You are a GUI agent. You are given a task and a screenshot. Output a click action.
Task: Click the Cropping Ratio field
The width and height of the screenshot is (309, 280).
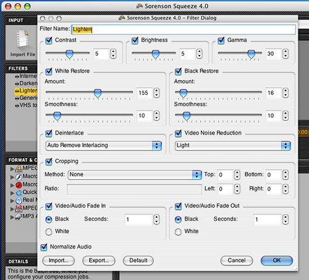tap(134, 189)
